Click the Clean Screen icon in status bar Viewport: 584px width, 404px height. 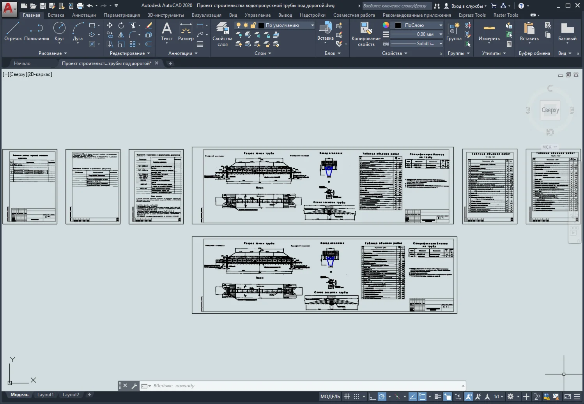(x=568, y=397)
